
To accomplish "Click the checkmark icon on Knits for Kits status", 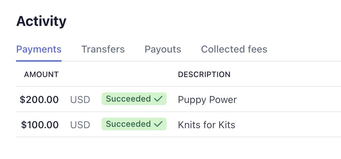I will [x=158, y=124].
